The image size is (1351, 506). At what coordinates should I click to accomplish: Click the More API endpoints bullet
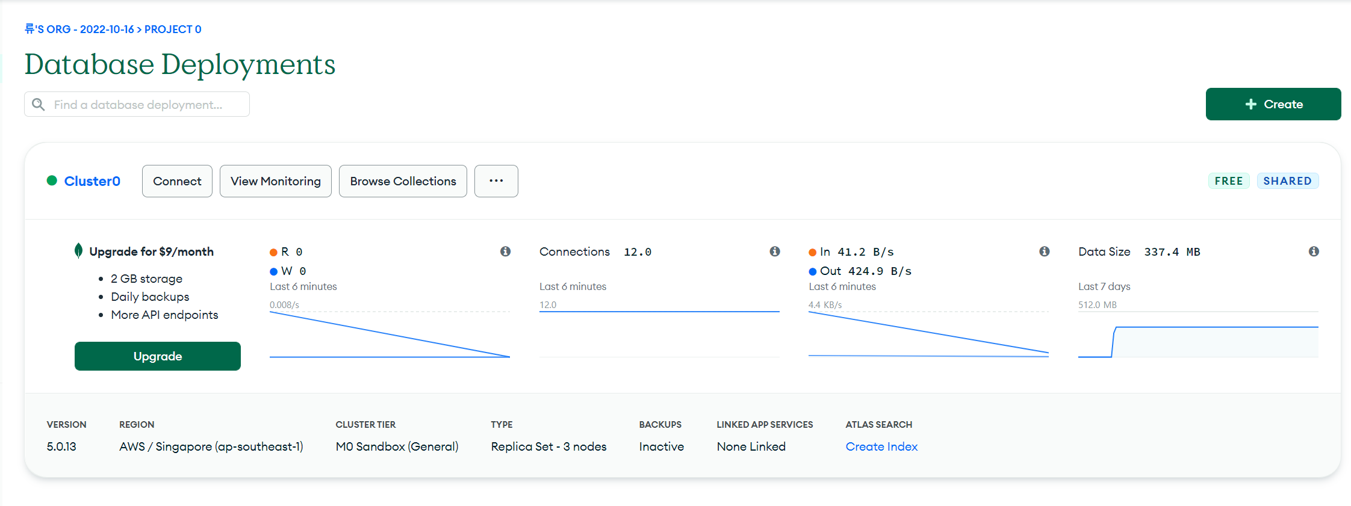[164, 315]
